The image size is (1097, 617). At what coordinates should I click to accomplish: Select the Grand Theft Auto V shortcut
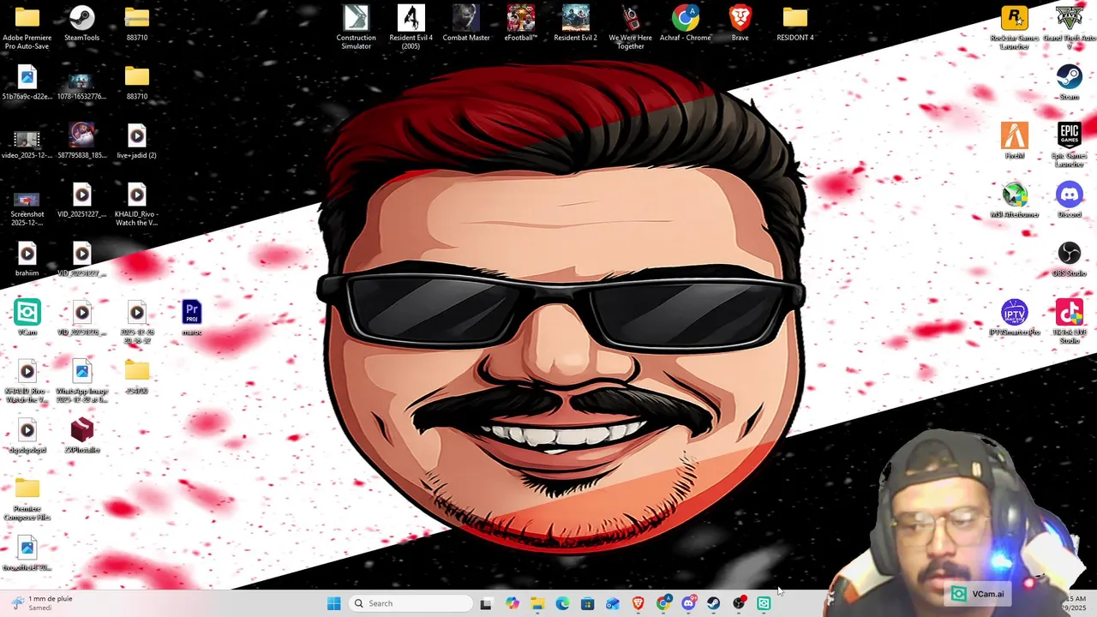click(1070, 27)
